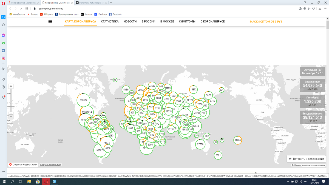Open СИМПТОМЫ menu item
Image resolution: width=329 pixels, height=185 pixels.
point(187,21)
